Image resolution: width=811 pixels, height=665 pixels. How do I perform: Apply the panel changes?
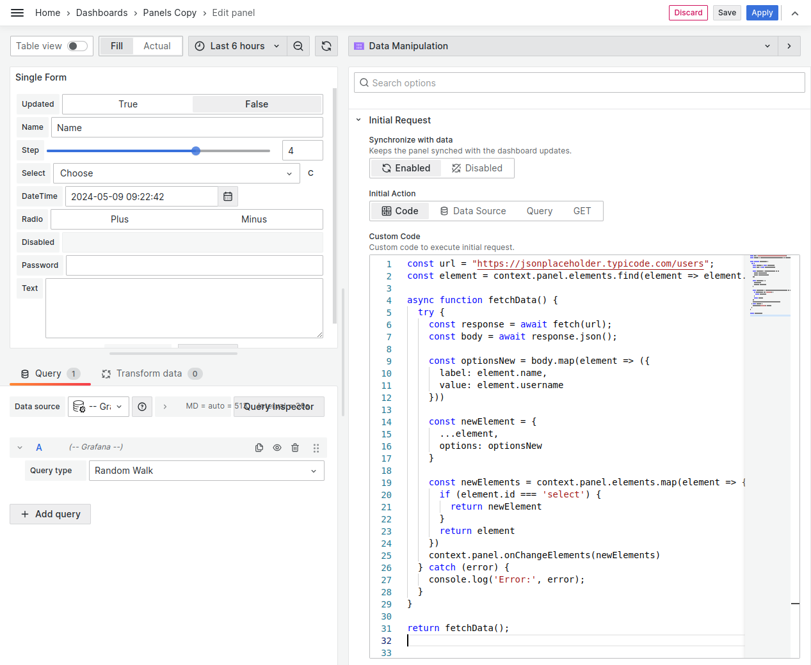(x=762, y=12)
